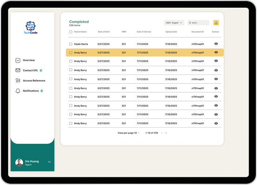The height and width of the screenshot is (185, 257).
Task: Click the Agent role label
Action: (x=28, y=165)
